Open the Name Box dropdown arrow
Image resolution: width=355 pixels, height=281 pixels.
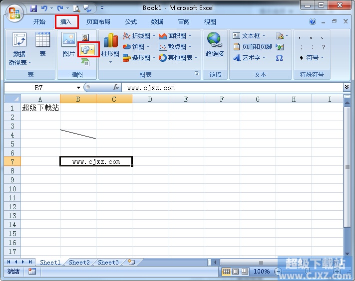[x=78, y=88]
